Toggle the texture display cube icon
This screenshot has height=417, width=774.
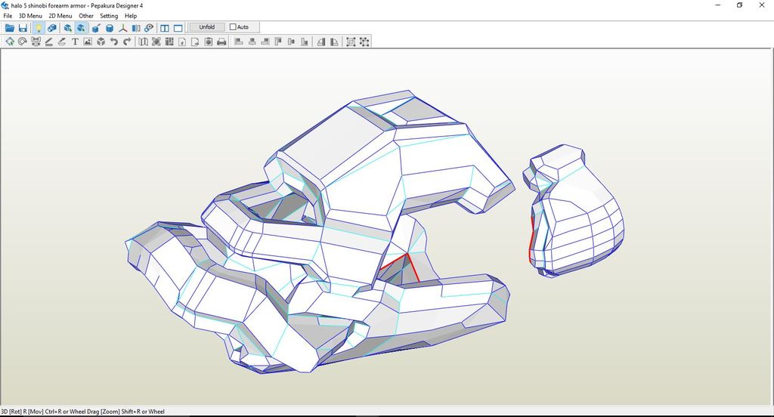click(x=51, y=28)
